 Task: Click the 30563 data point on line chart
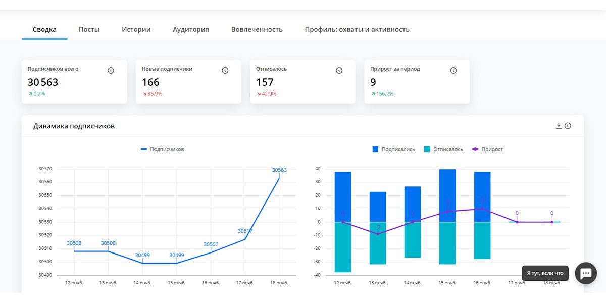pyautogui.click(x=279, y=178)
